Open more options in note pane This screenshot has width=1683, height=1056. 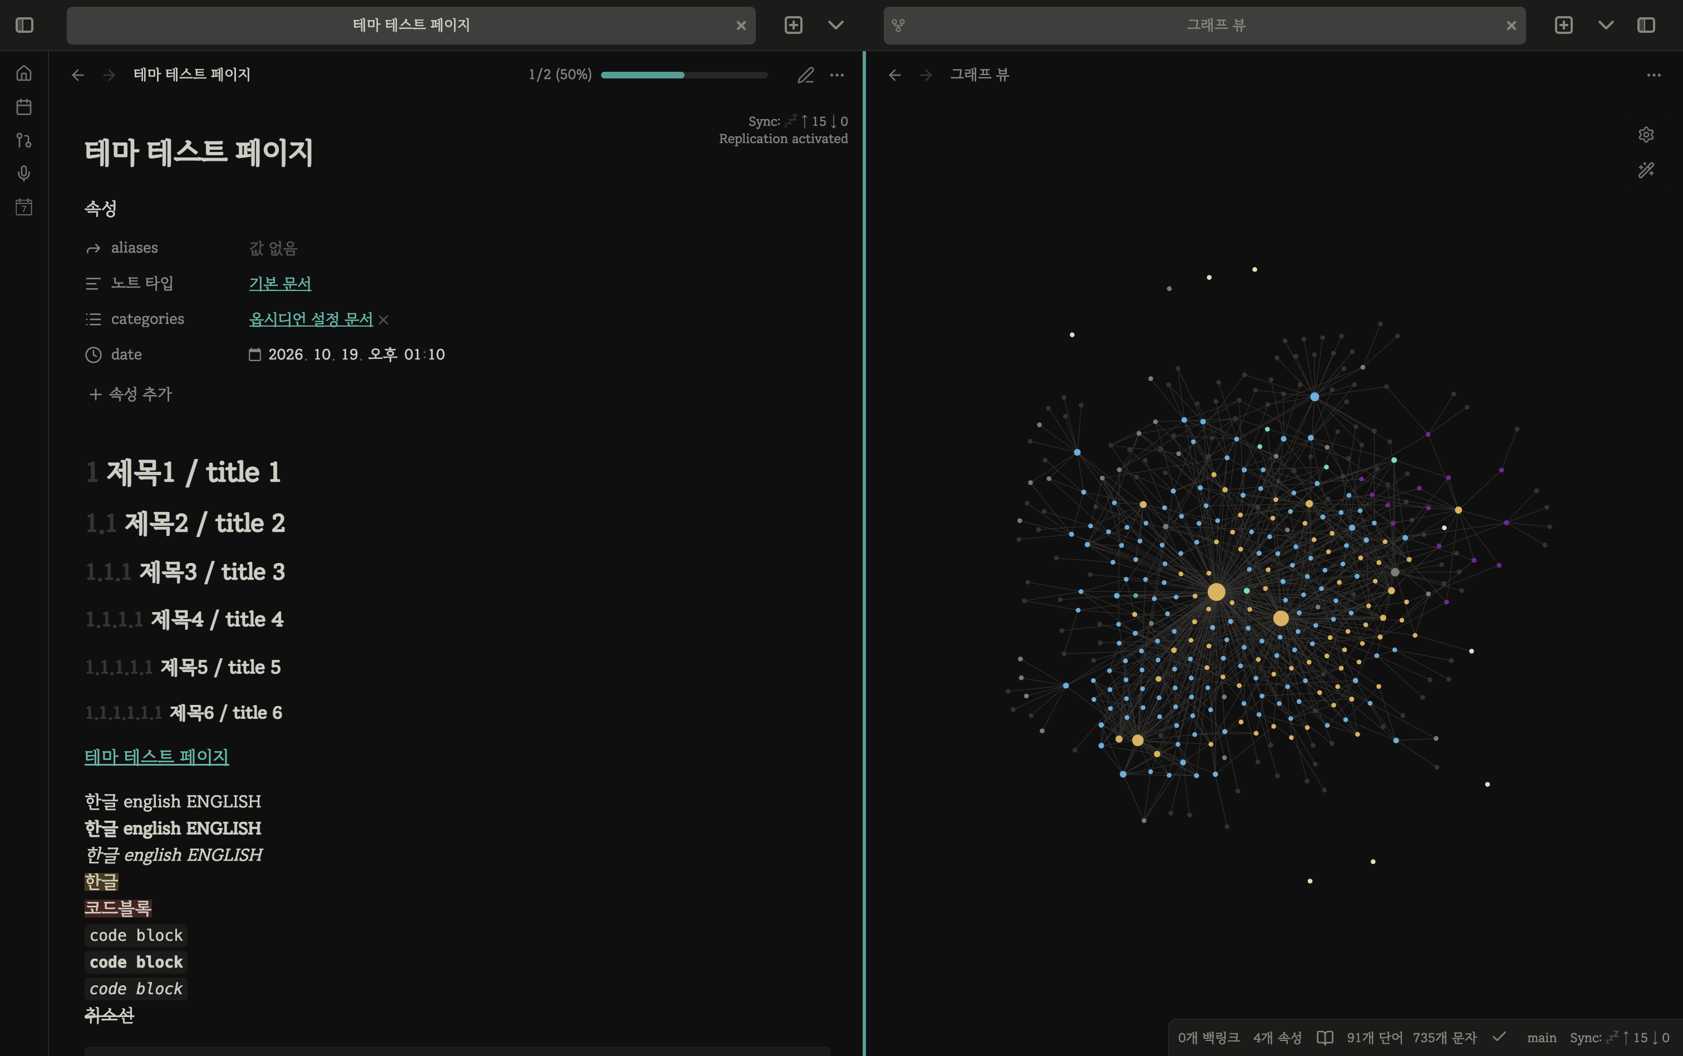837,75
